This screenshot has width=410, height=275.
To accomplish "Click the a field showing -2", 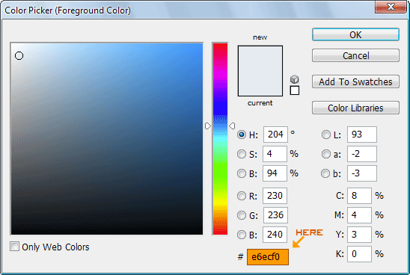I will tap(362, 154).
